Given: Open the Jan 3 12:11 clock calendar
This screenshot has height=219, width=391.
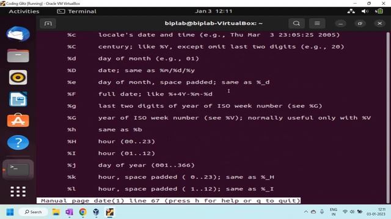Looking at the screenshot, I should 213,11.
